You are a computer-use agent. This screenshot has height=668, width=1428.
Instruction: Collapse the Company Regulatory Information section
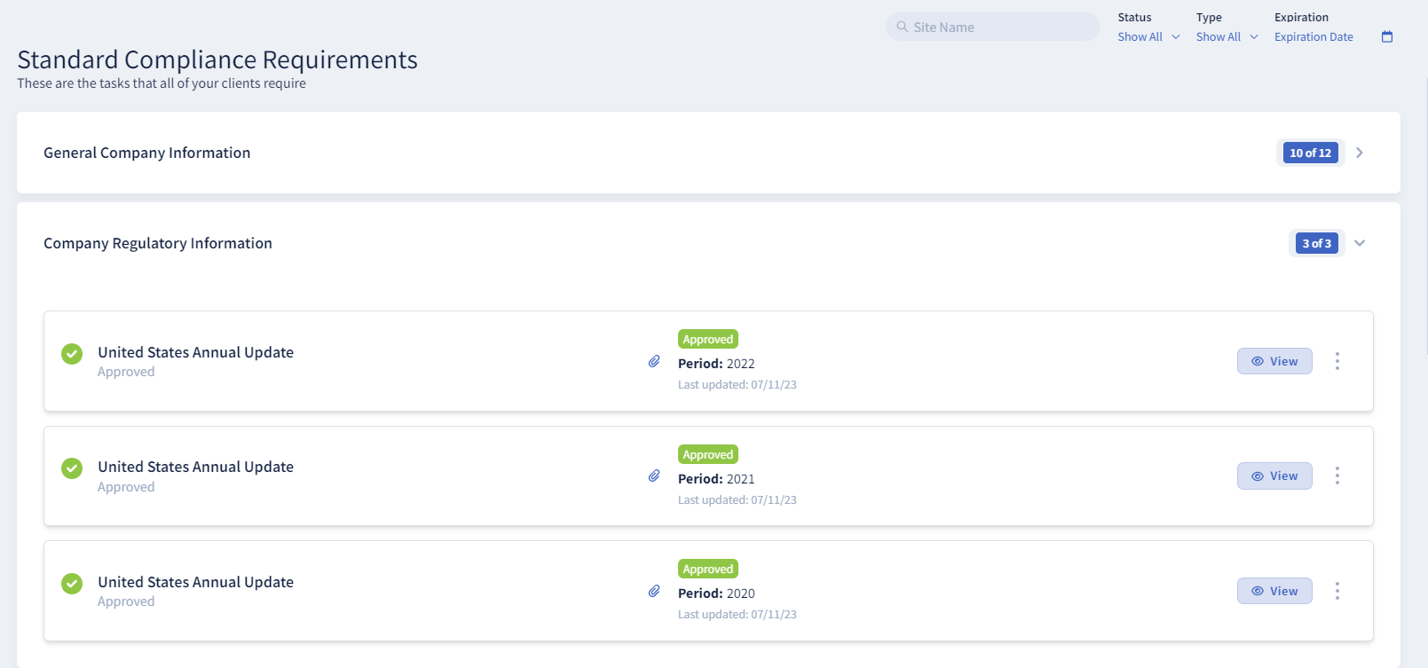pyautogui.click(x=1359, y=243)
